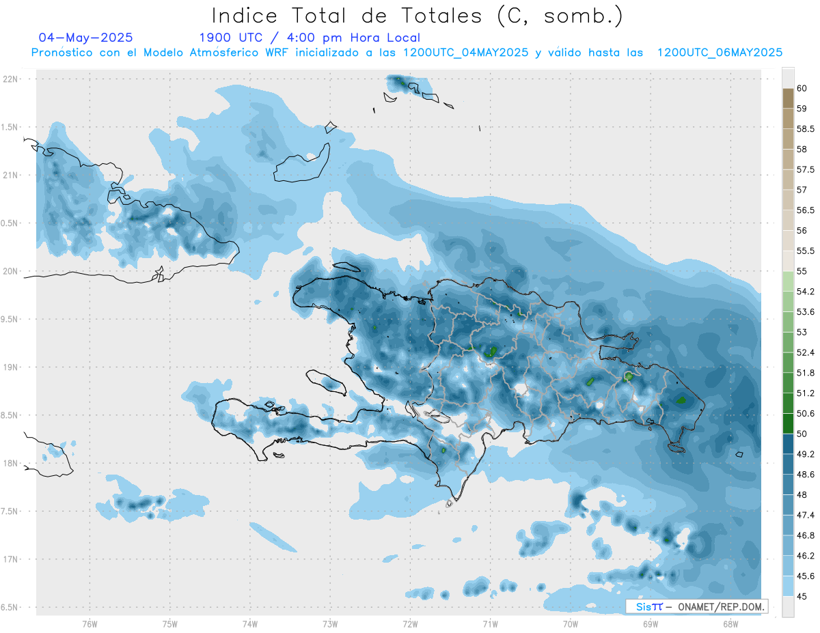Click the latitude label "19N"
This screenshot has height=633, width=820.
point(11,367)
